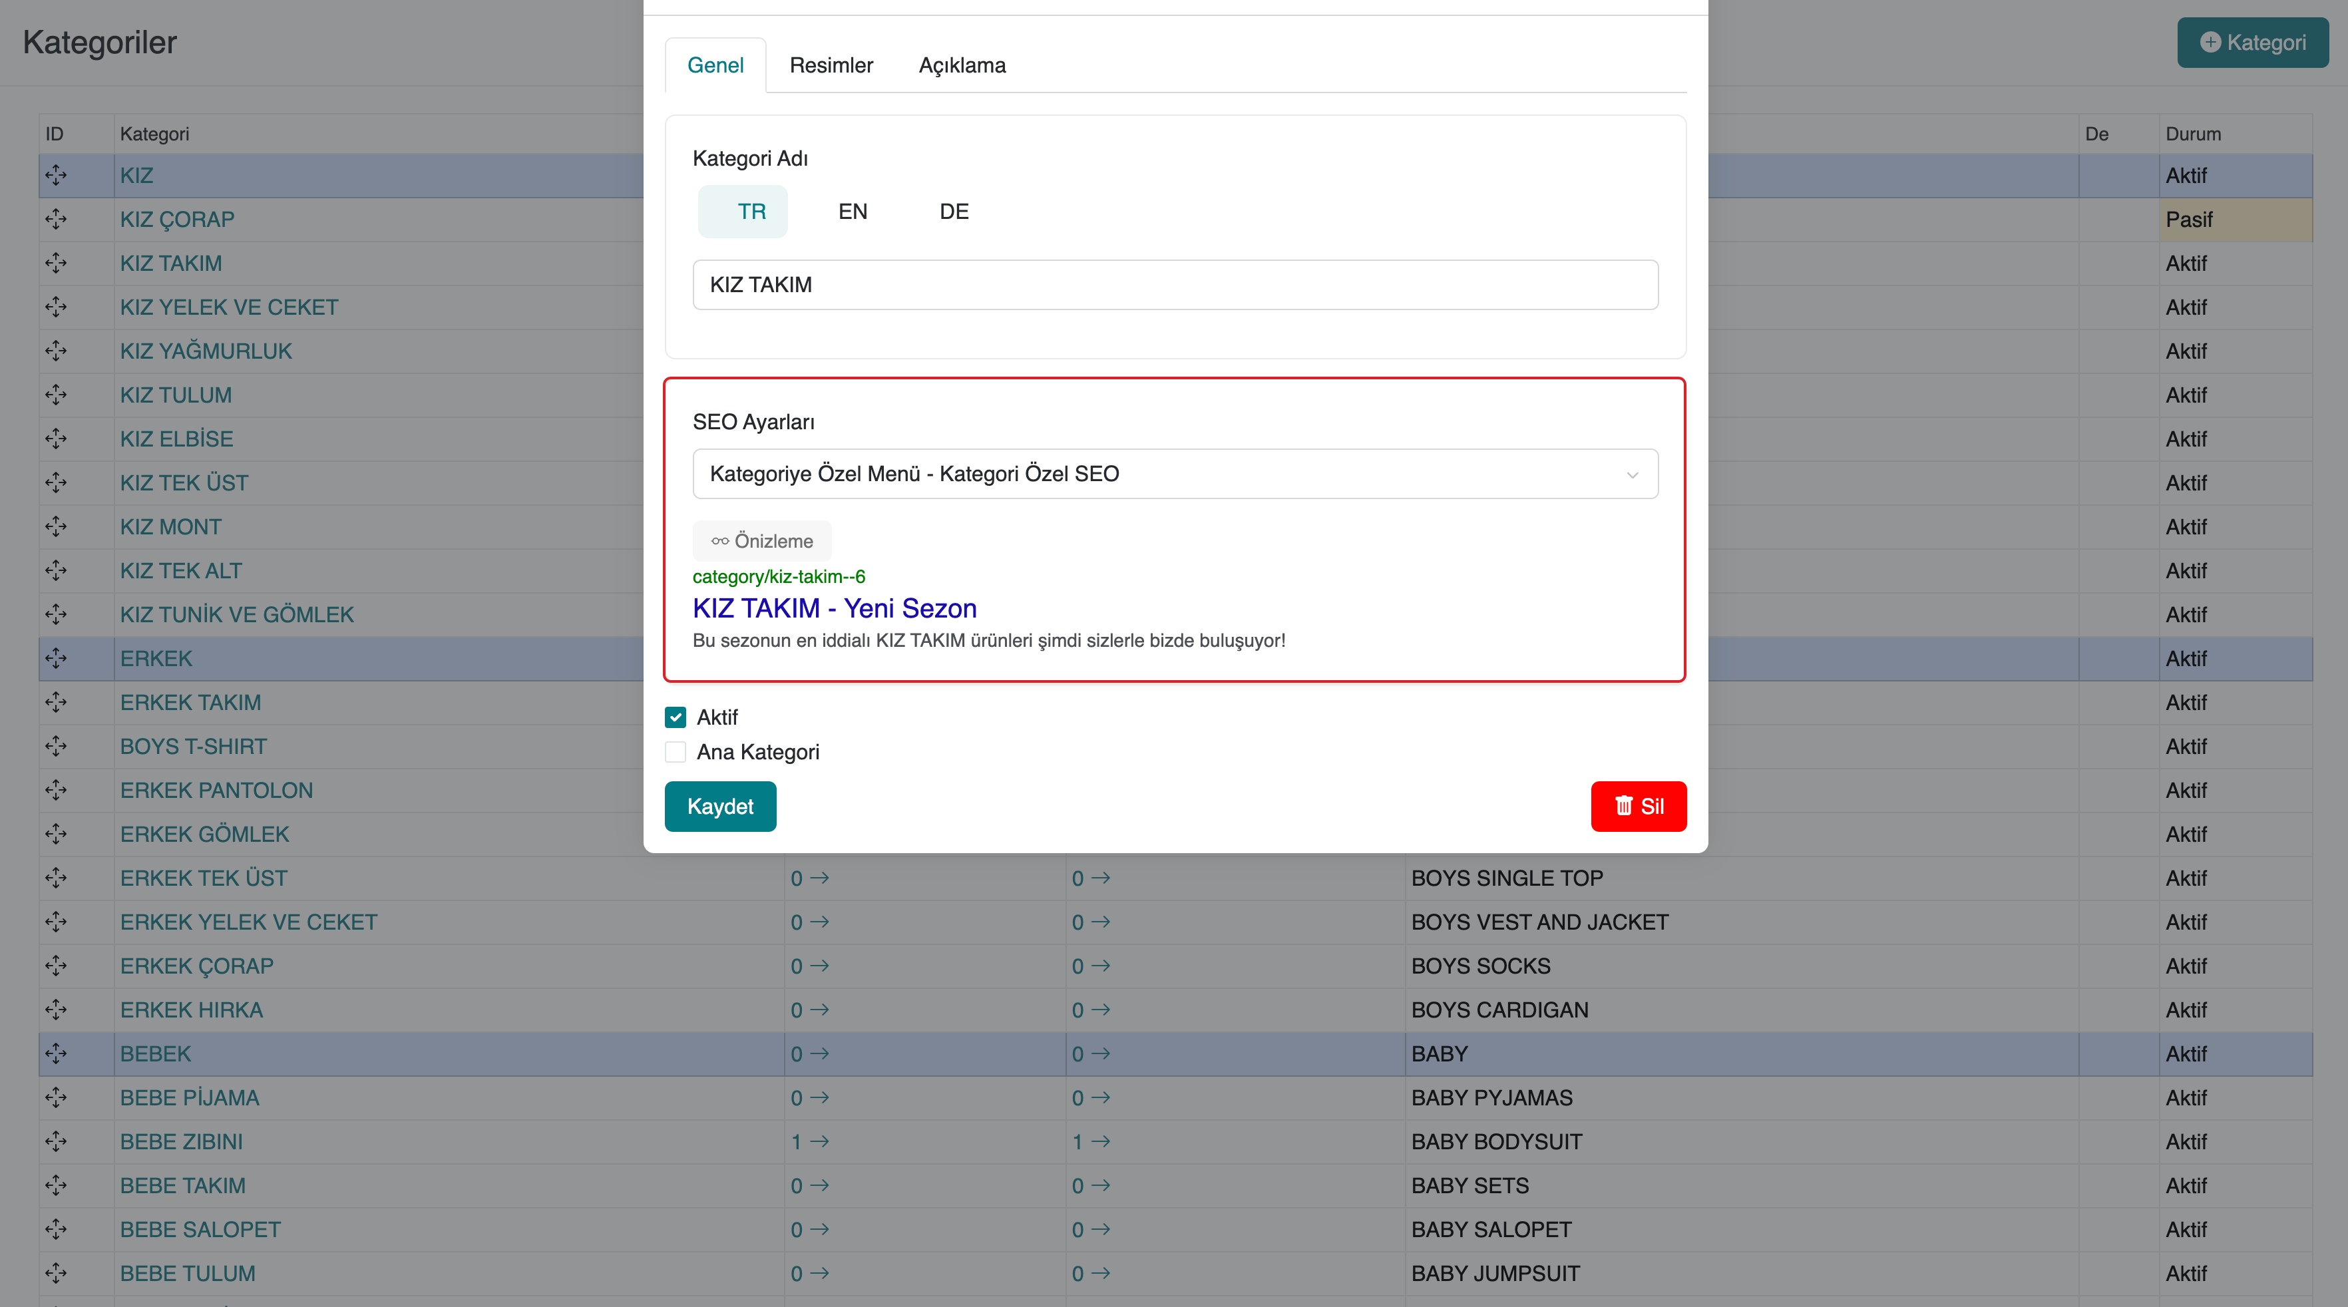Screen dimensions: 2348x1307
Task: Uncheck the Aktif checkbox
Action: [x=676, y=717]
